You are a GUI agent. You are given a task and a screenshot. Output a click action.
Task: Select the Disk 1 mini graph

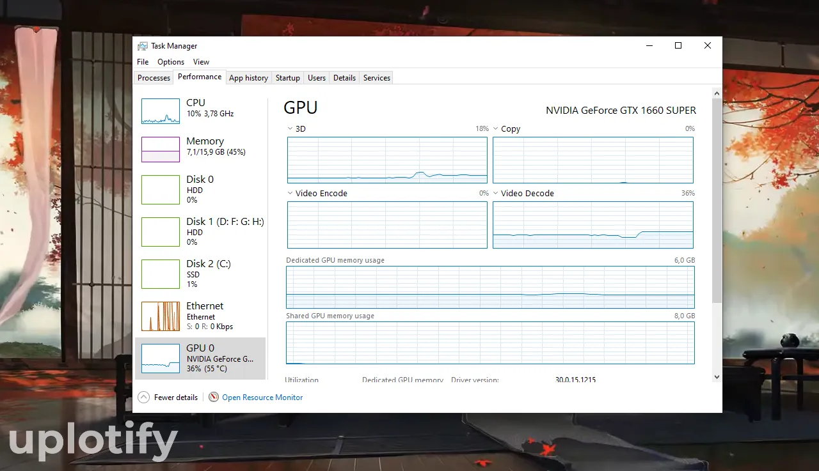tap(161, 232)
